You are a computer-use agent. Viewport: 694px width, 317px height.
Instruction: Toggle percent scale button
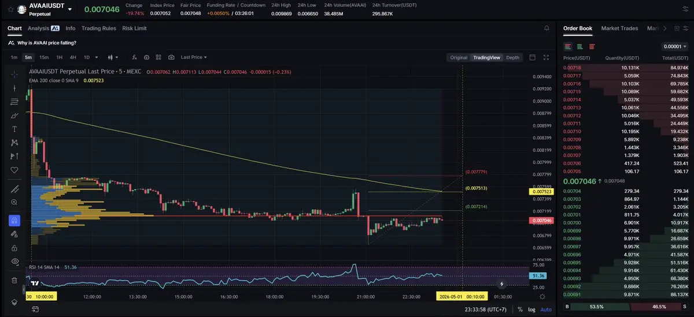520,309
